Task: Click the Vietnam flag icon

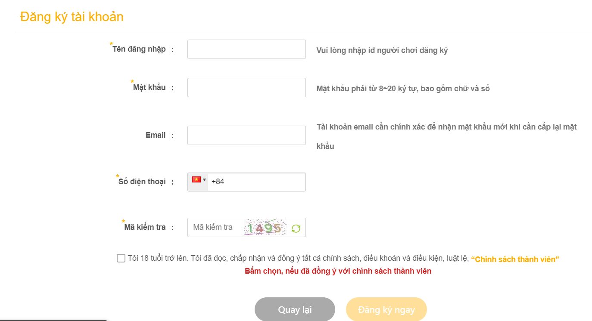Action: tap(196, 180)
